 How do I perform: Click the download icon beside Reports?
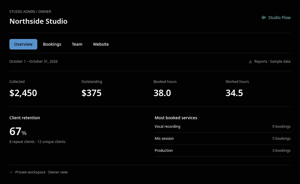[x=250, y=62]
